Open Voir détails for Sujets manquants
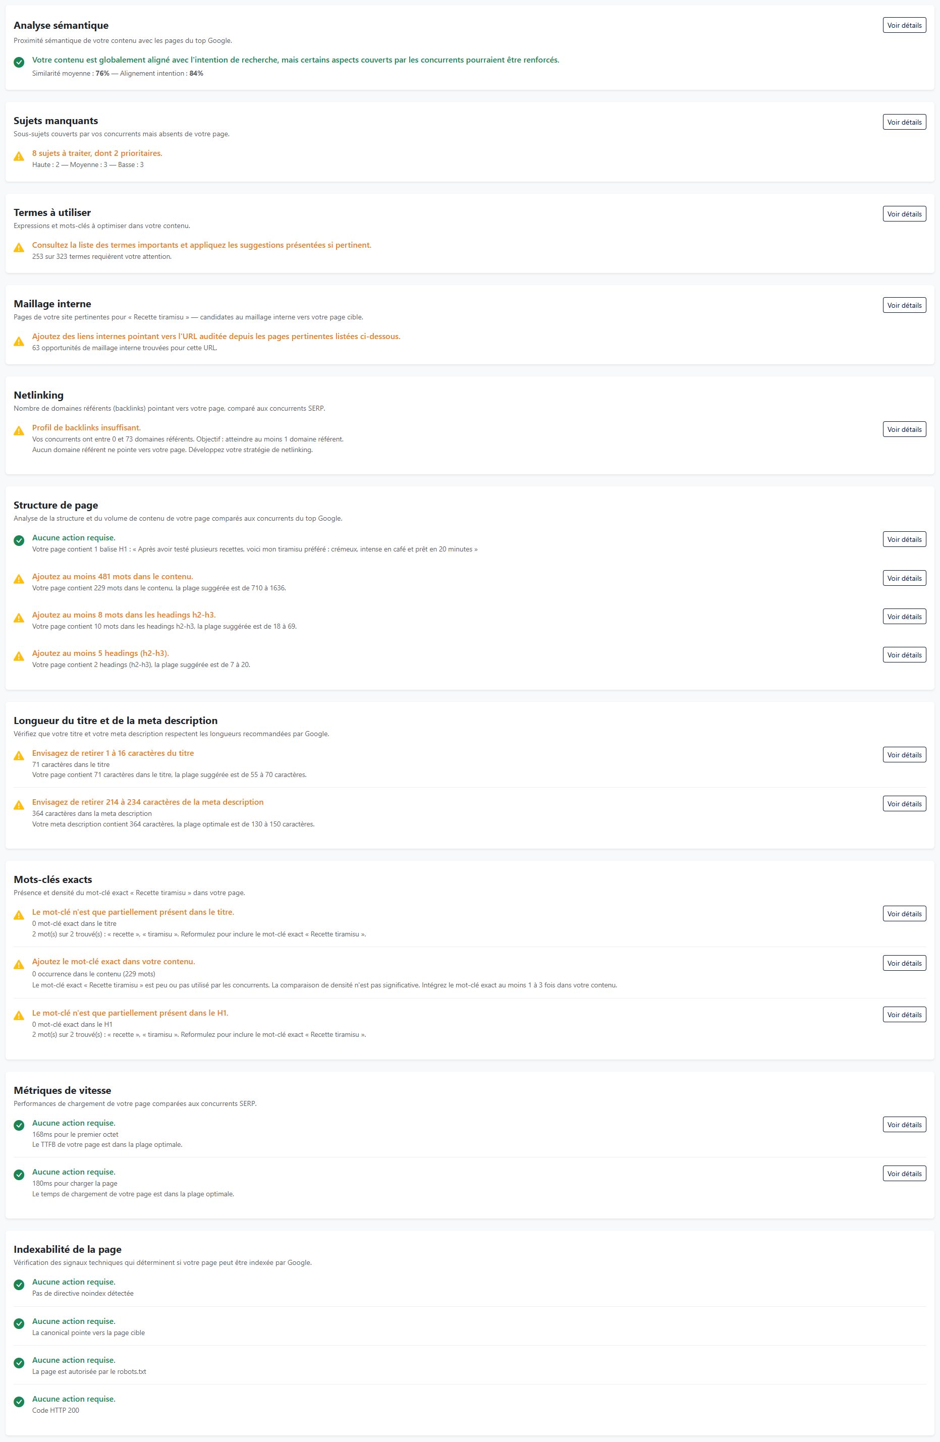 [904, 122]
